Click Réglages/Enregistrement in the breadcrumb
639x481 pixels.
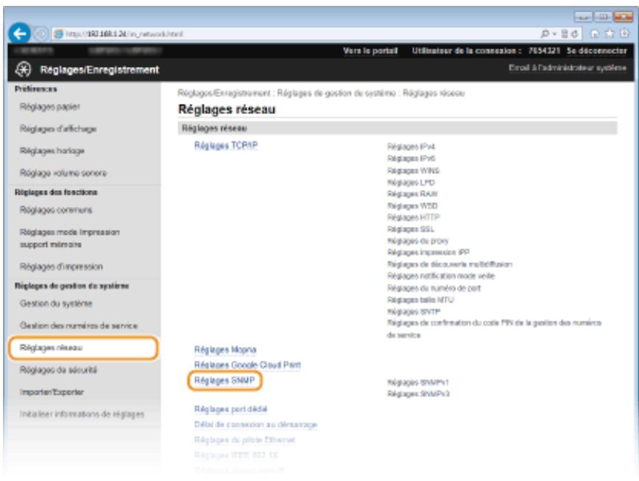tap(224, 94)
